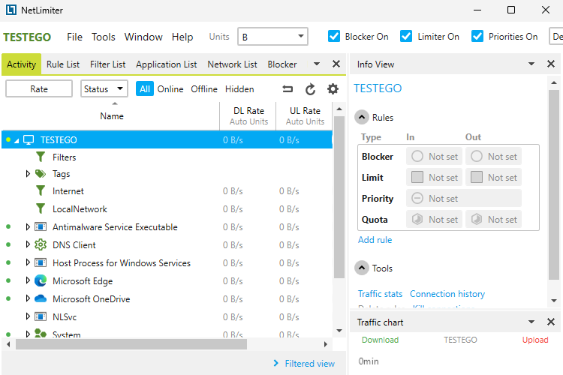Image resolution: width=563 pixels, height=375 pixels.
Task: Set the Blocker In rule radio
Action: 417,156
